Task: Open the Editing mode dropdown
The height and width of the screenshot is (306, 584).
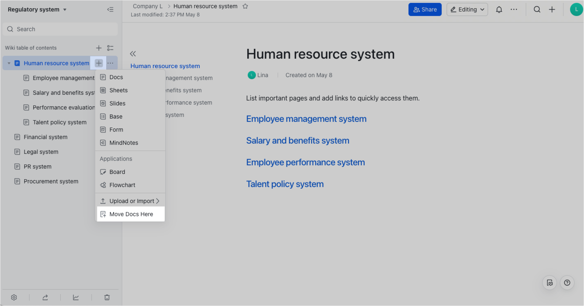Action: tap(467, 9)
